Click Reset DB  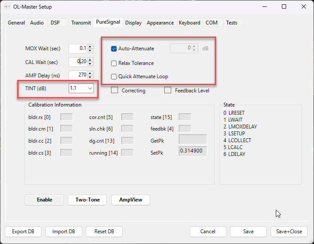pos(104,232)
